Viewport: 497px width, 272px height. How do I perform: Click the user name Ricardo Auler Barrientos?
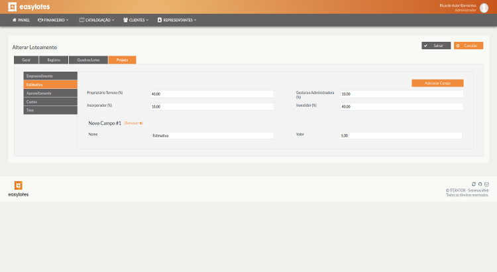pos(458,5)
